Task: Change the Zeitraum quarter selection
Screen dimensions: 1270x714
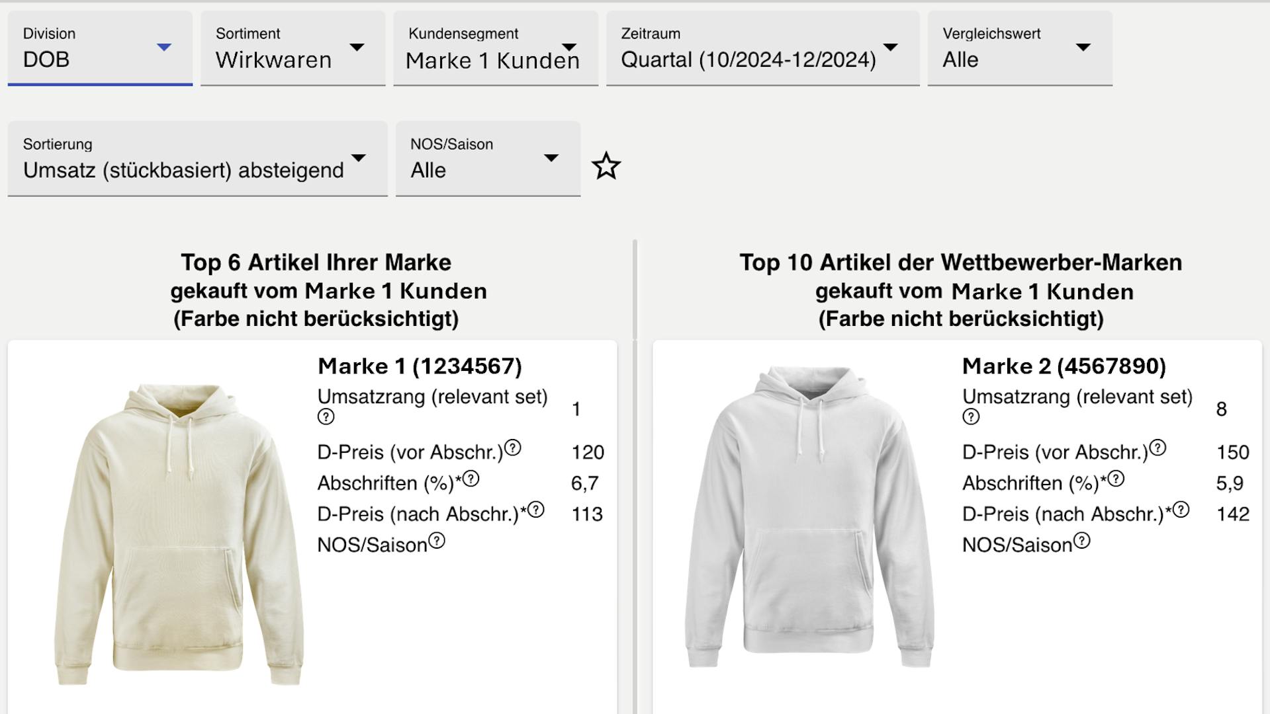Action: [x=762, y=48]
